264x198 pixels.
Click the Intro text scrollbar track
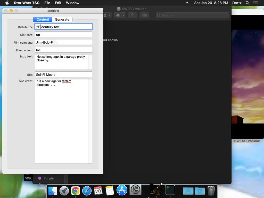(x=90, y=62)
